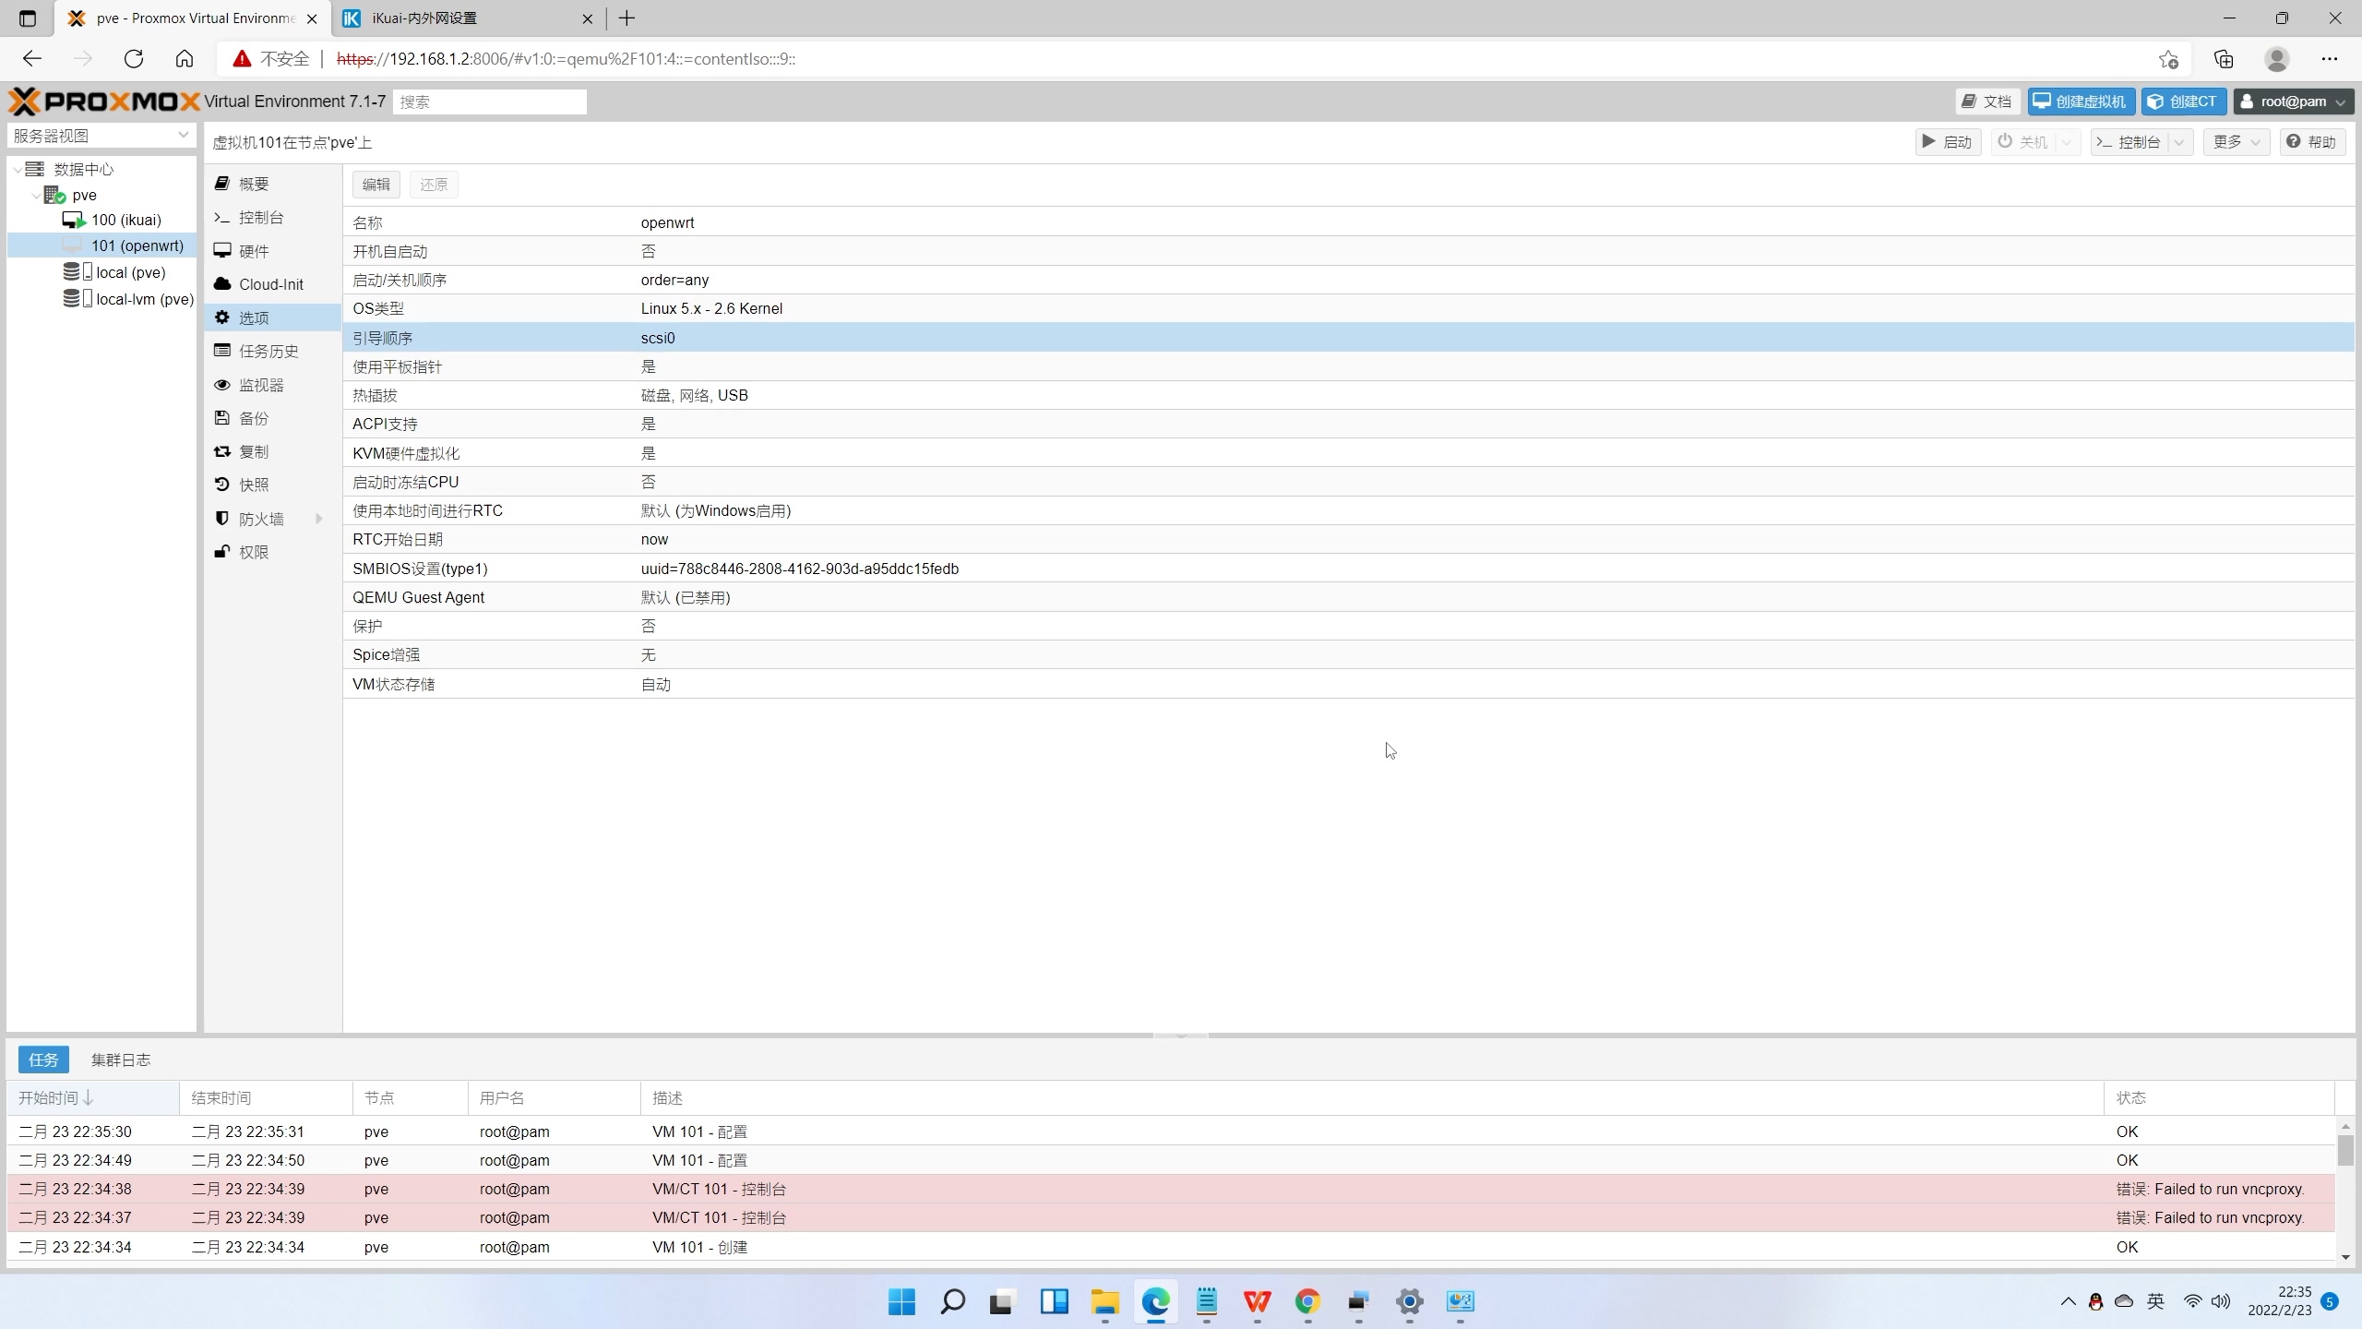The height and width of the screenshot is (1329, 2362).
Task: Open the root@pam user menu
Action: coord(2293,102)
